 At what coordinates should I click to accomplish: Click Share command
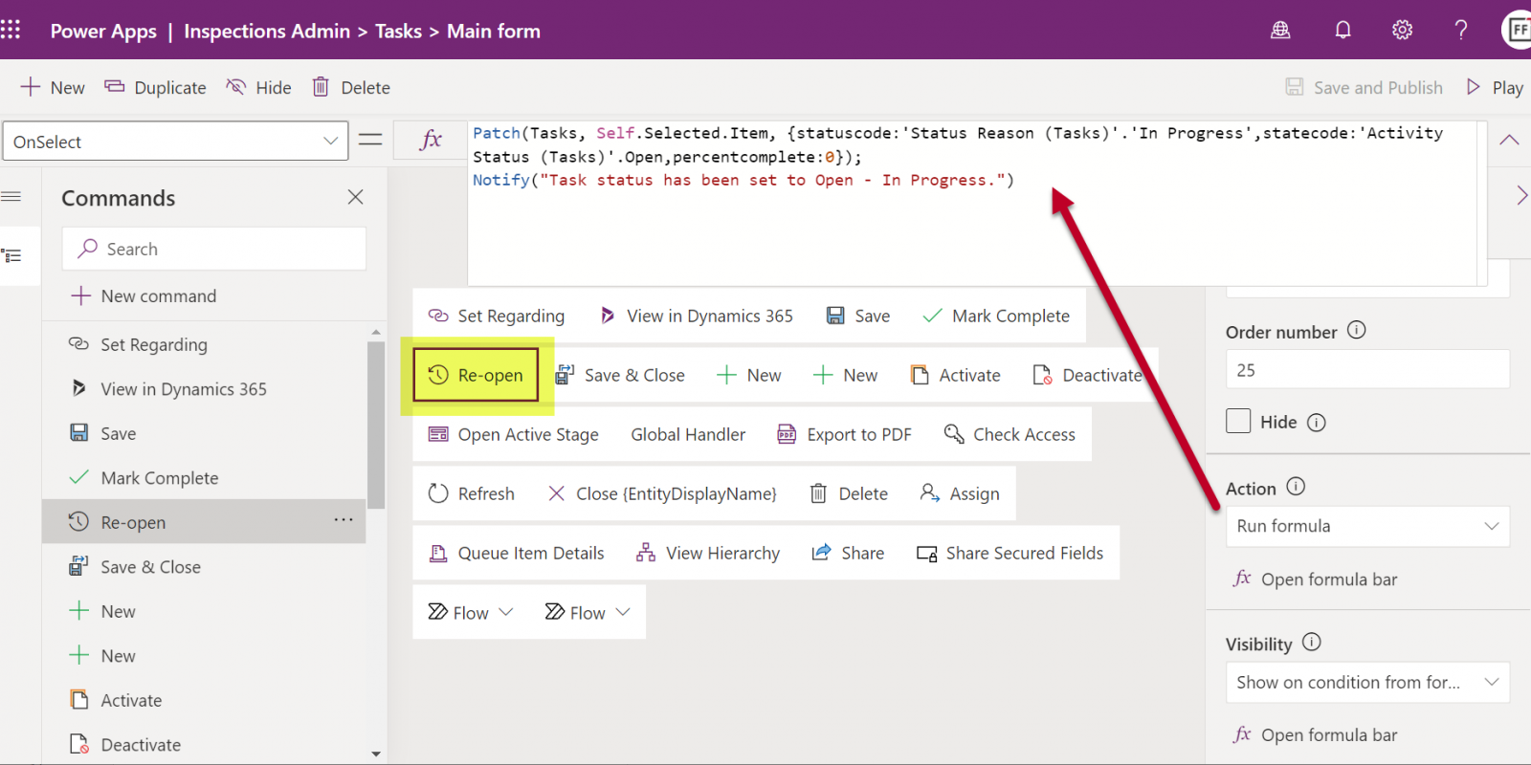tap(848, 553)
